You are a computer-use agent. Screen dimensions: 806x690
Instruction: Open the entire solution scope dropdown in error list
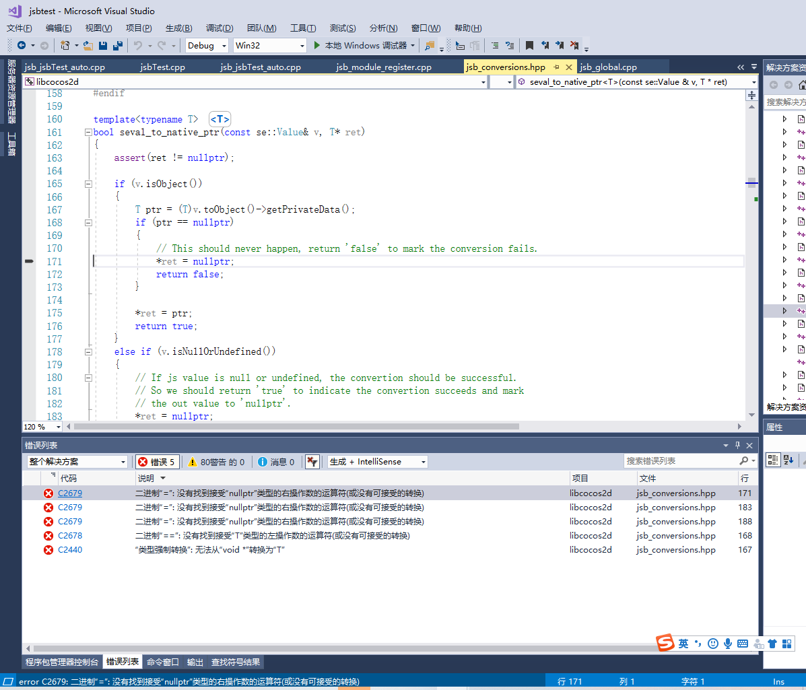(77, 461)
